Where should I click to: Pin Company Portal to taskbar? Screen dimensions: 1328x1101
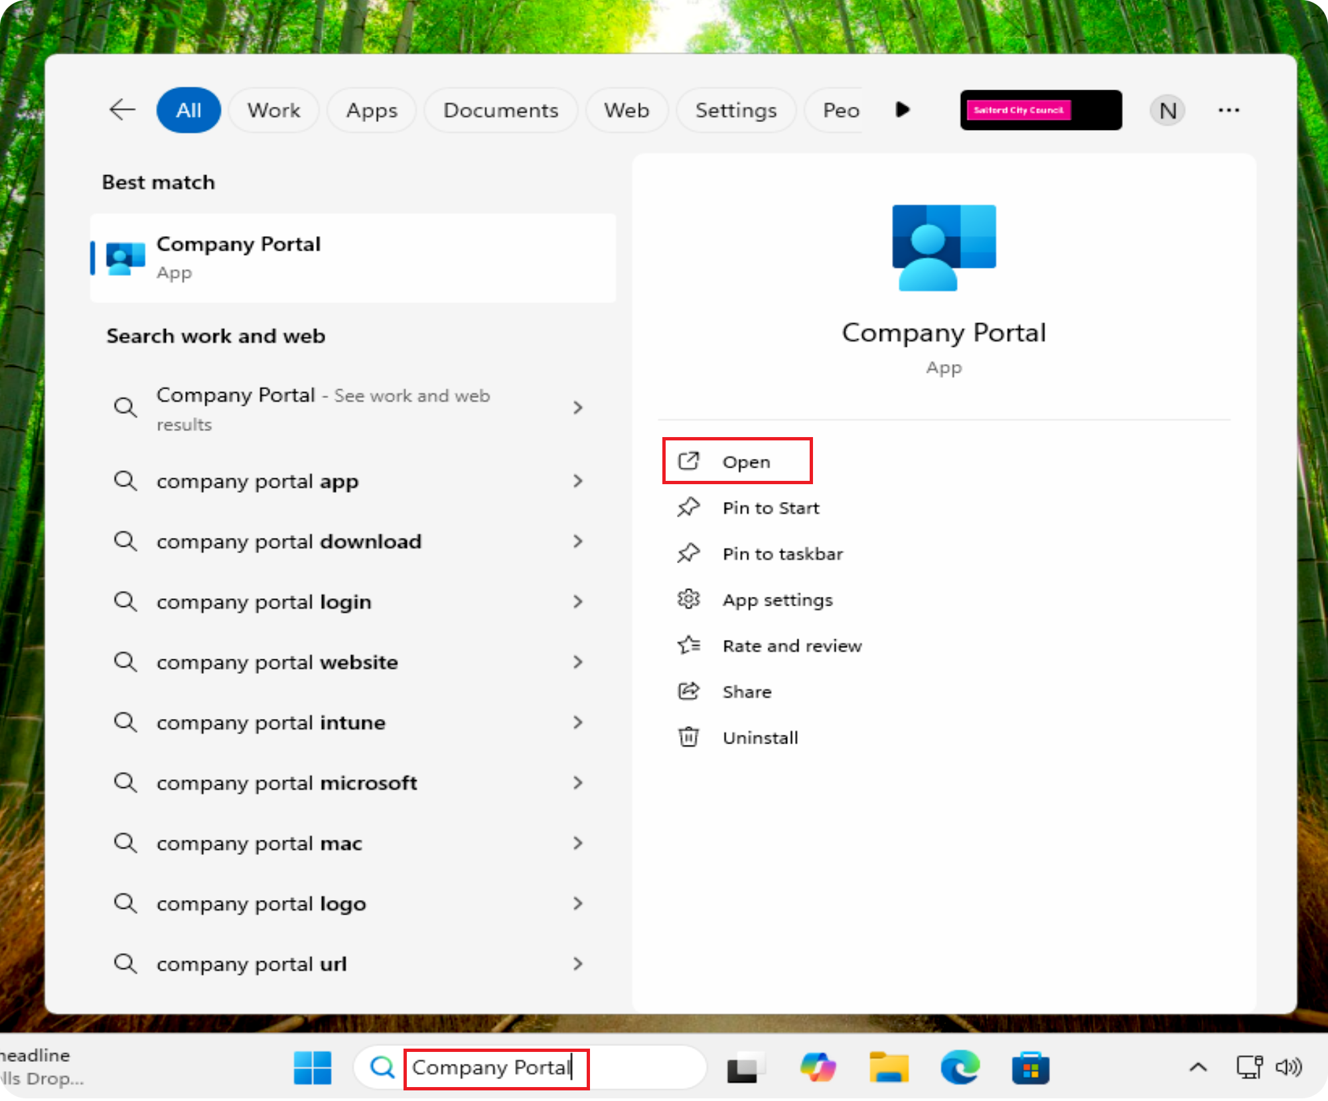782,554
